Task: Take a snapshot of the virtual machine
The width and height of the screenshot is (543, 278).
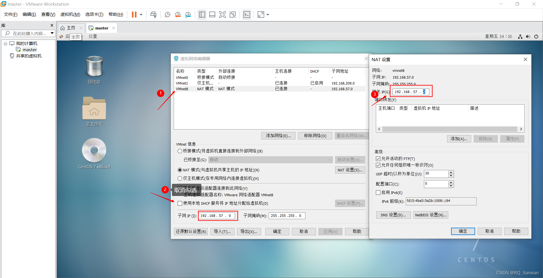Action: click(x=167, y=15)
